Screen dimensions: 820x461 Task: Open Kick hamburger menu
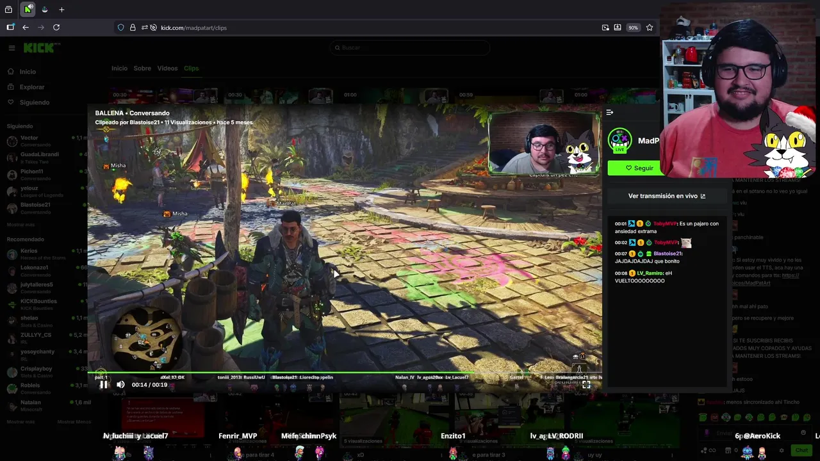tap(12, 47)
